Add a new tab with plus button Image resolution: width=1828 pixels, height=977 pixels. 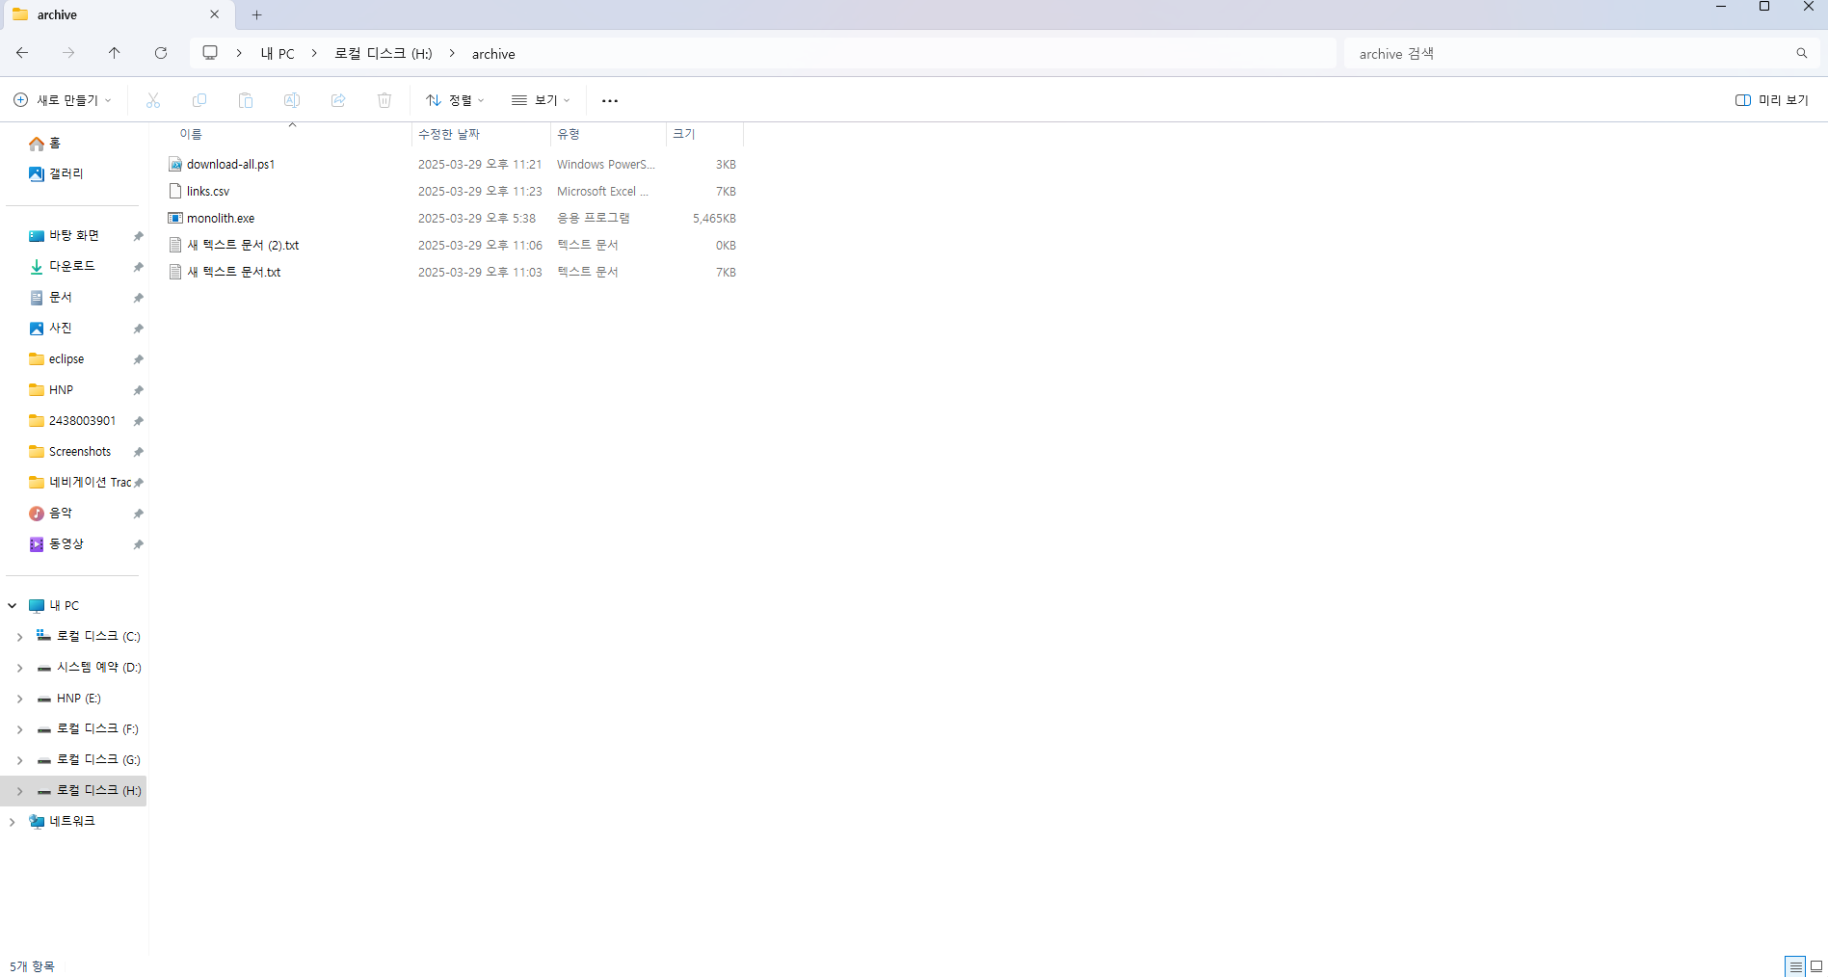257,14
